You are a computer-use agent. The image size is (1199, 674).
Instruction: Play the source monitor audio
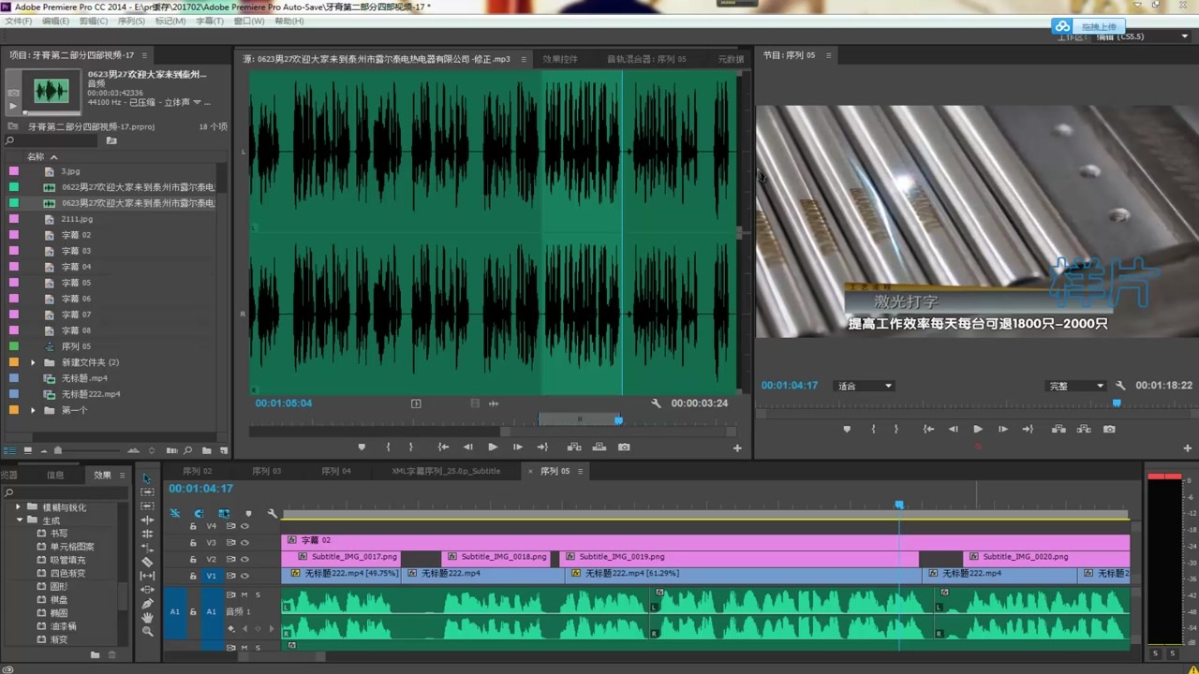click(x=493, y=447)
